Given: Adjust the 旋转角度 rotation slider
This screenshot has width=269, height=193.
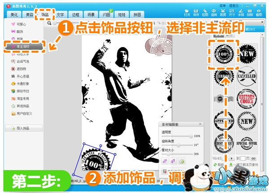Looking at the screenshot, I should click(178, 145).
